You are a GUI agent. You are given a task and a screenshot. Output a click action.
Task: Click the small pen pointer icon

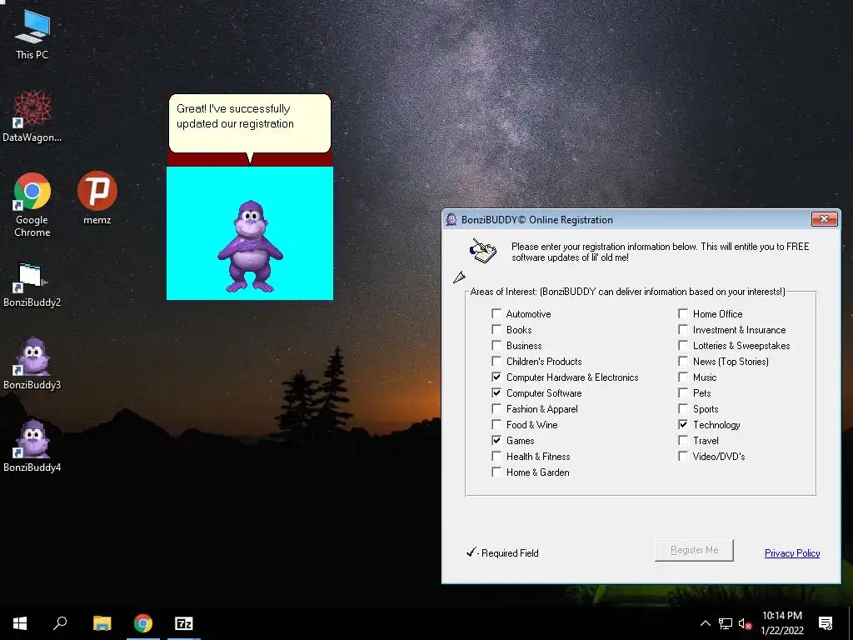[459, 277]
